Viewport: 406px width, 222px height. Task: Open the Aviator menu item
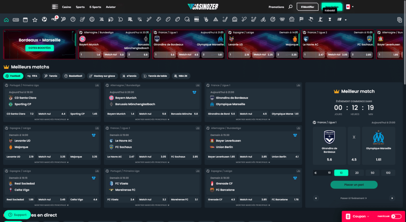(x=111, y=7)
